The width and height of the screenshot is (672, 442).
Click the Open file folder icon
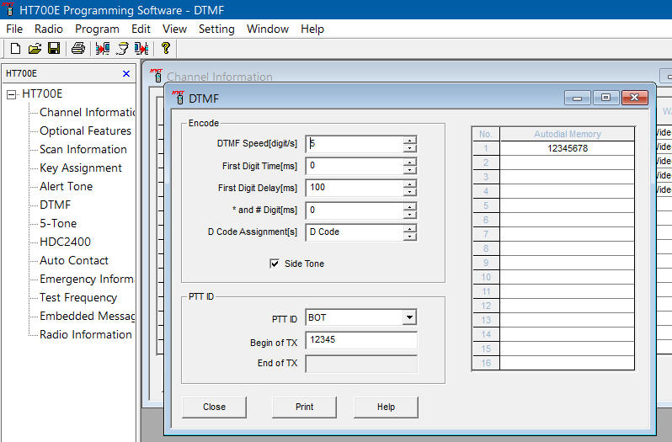35,49
